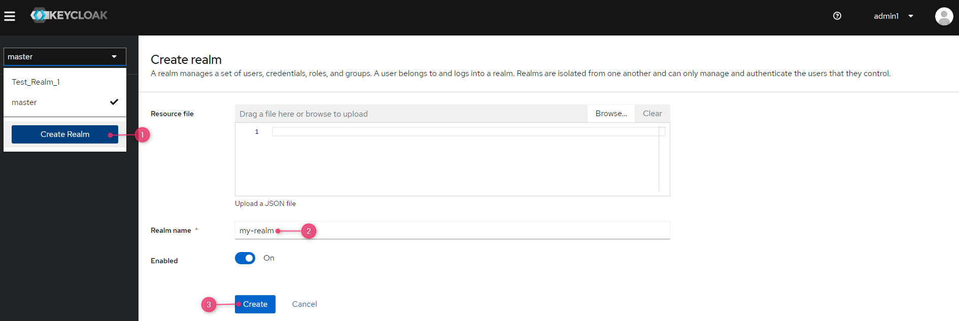Image resolution: width=959 pixels, height=321 pixels.
Task: Expand the admin1 user dropdown
Action: pos(893,16)
